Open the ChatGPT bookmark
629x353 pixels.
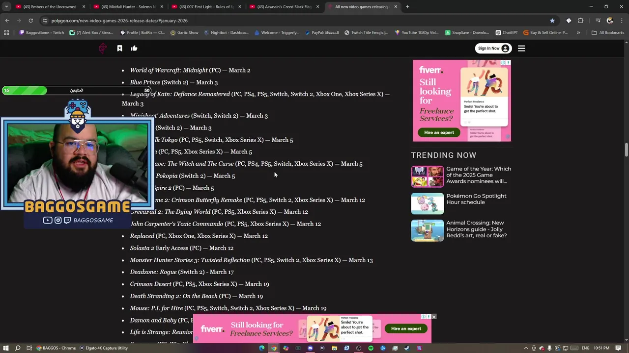(507, 33)
